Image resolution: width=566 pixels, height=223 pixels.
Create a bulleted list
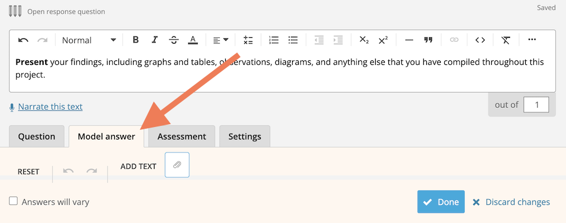293,40
